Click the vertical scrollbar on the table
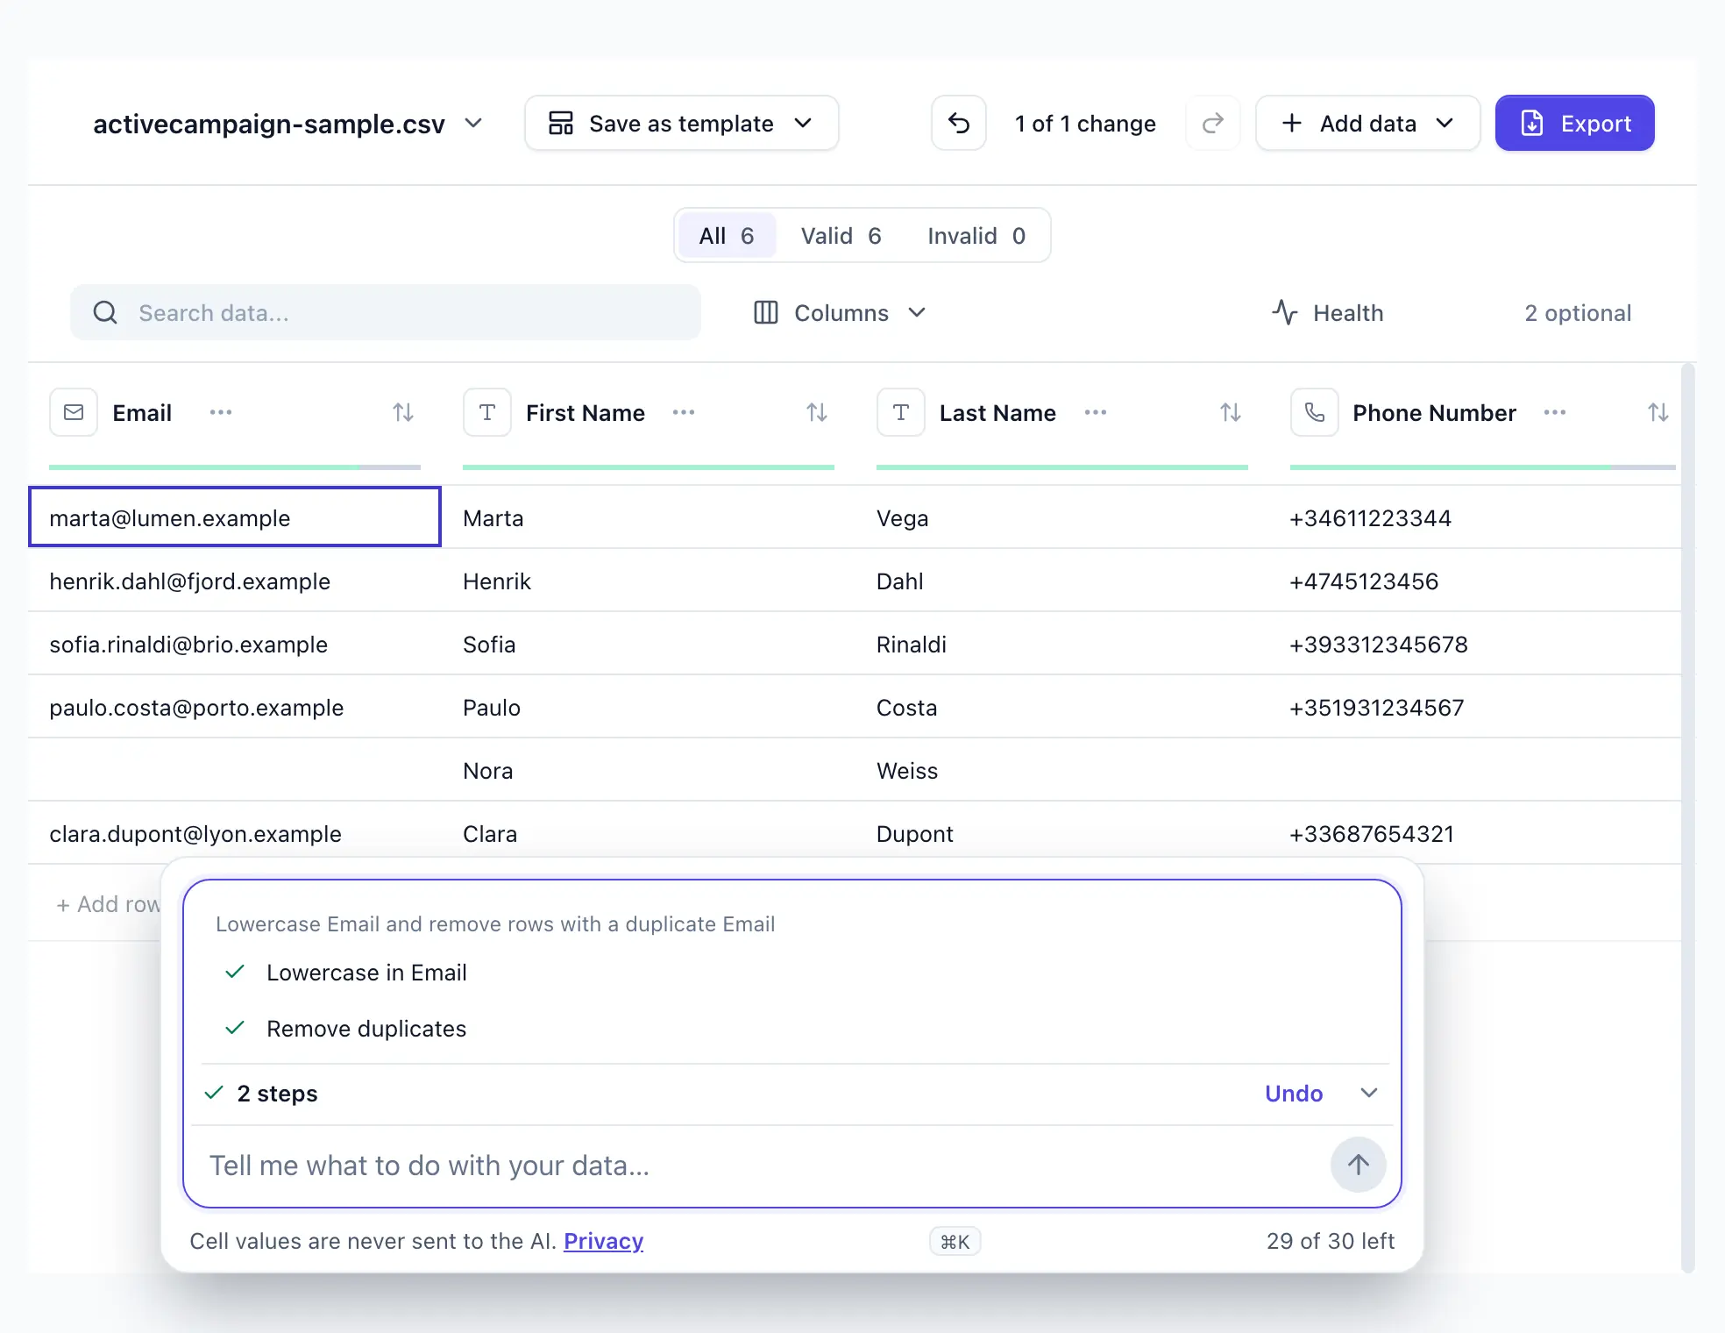The image size is (1725, 1333). point(1688,816)
